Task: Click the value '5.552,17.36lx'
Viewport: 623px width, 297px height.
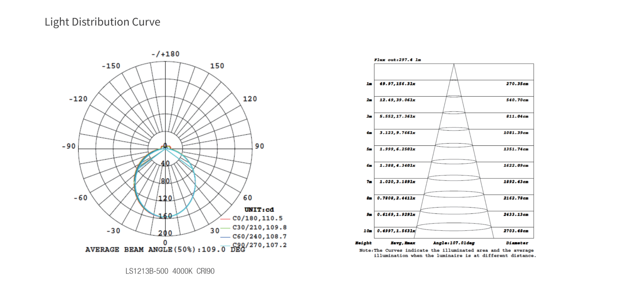Action: (x=397, y=116)
